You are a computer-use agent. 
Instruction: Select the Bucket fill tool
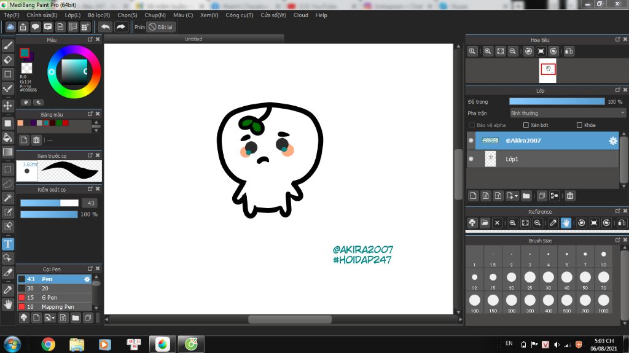click(7, 138)
